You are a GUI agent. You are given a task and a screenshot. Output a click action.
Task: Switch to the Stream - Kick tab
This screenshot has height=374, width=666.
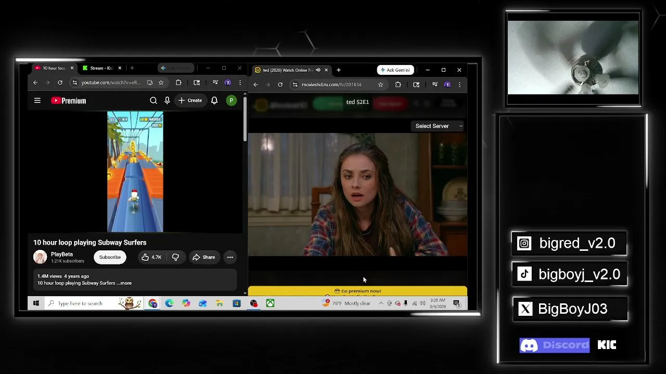pos(101,68)
